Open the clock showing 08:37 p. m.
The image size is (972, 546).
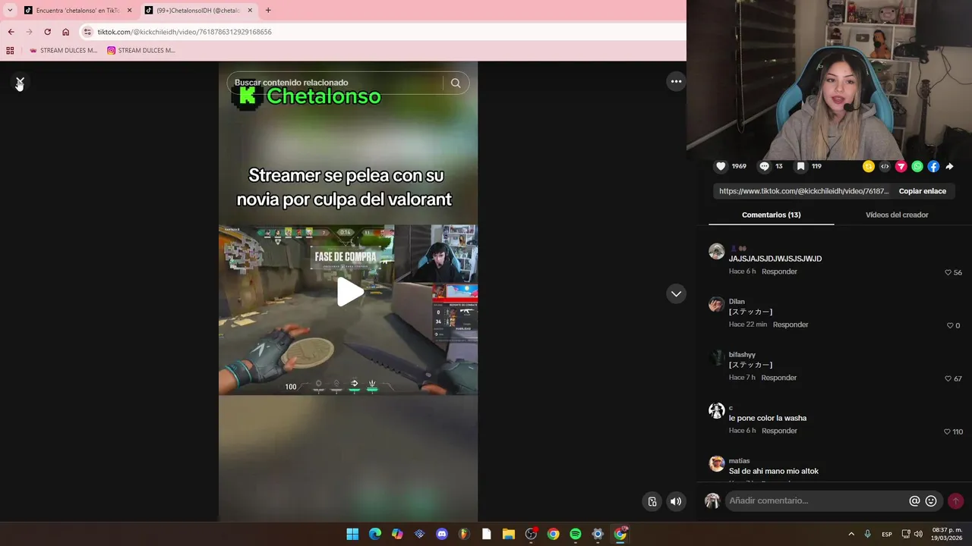(x=948, y=534)
